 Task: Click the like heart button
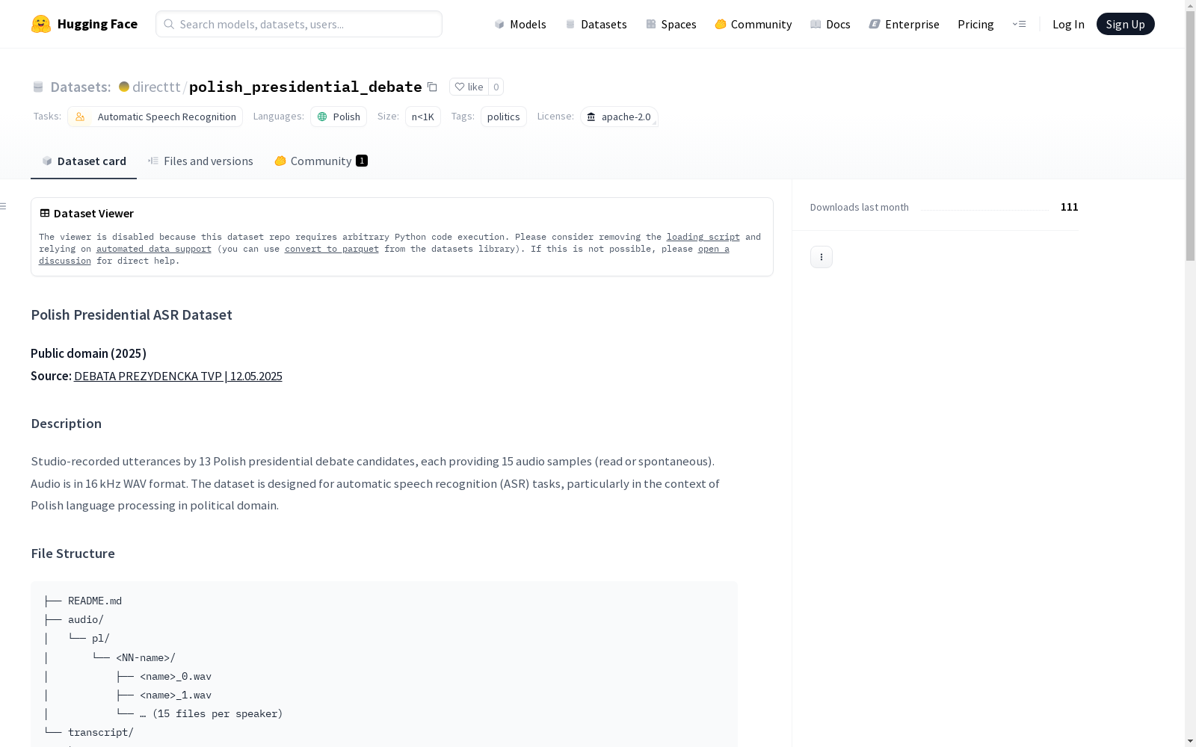[x=469, y=87]
